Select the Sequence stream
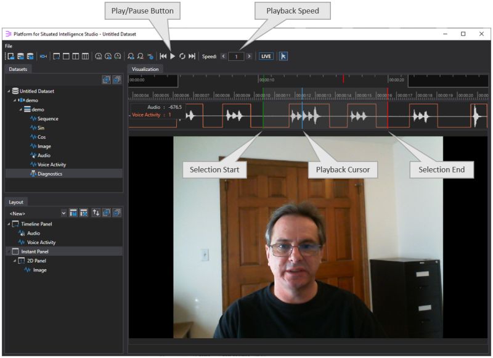493x358 pixels. pos(48,118)
